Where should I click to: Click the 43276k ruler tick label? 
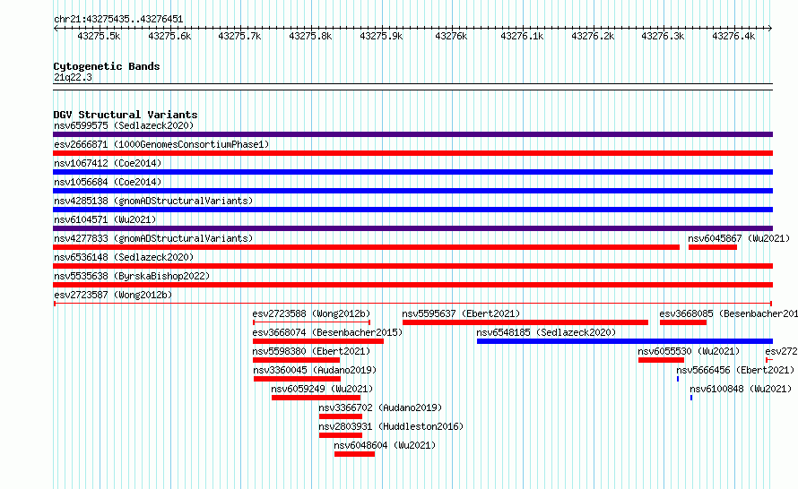point(451,36)
